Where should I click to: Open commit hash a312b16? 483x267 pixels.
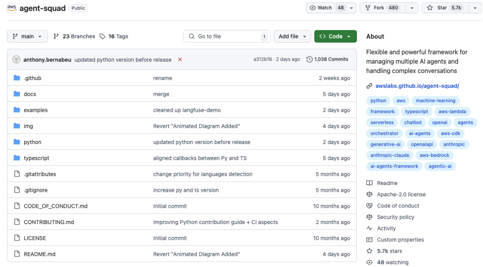tap(263, 59)
